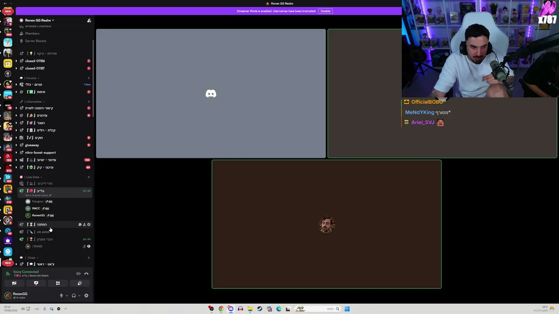The image size is (559, 314).
Task: Collapse the Live Zone category
Action: [x=32, y=177]
